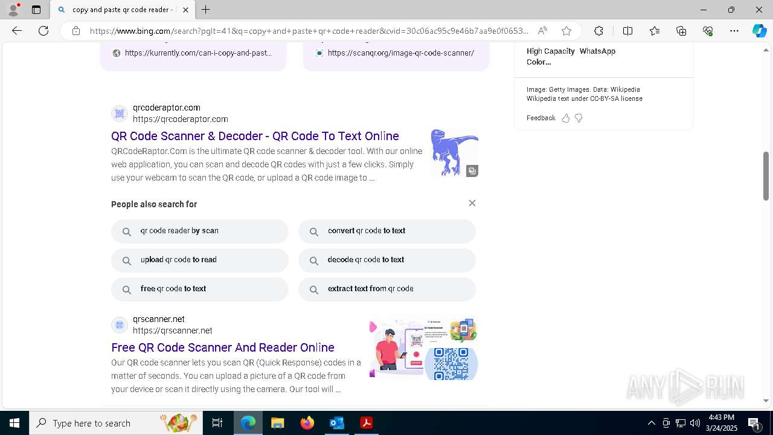Open the scanqr.org image scanner link
The width and height of the screenshot is (773, 435).
[x=400, y=53]
